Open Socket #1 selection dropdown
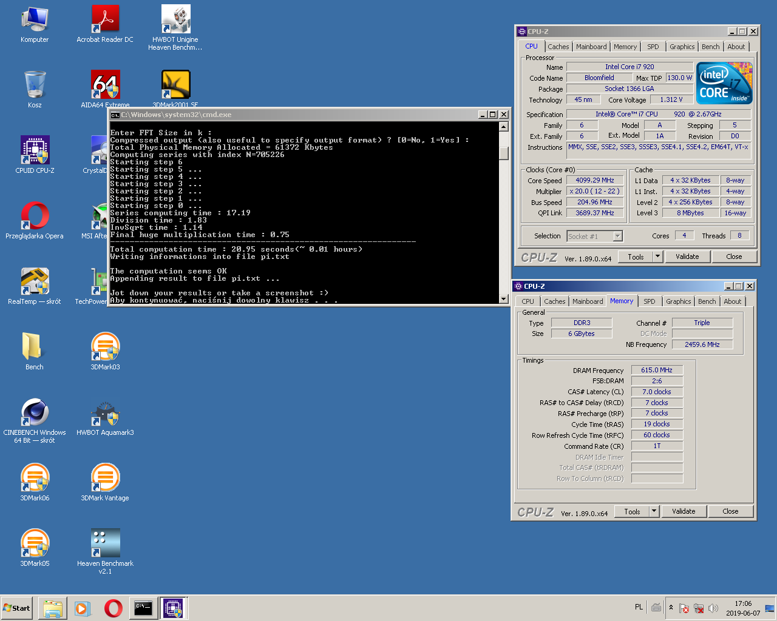This screenshot has width=777, height=621. [x=594, y=237]
